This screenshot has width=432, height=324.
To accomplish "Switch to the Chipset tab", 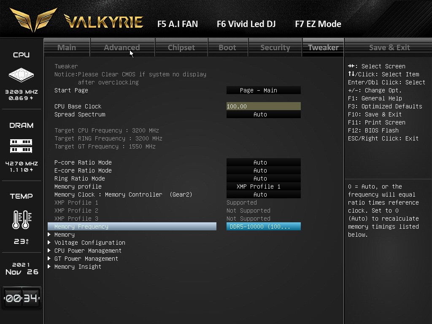I will pos(181,47).
